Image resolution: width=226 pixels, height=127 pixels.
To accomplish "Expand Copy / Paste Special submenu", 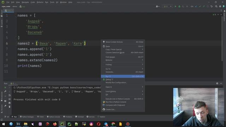I will pyautogui.click(x=123, y=49).
